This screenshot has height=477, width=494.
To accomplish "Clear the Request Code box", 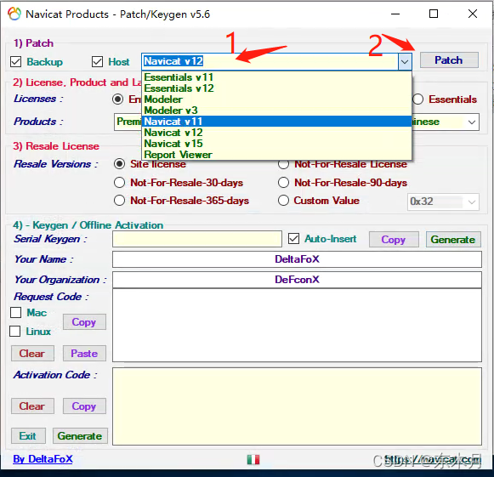I will click(32, 354).
